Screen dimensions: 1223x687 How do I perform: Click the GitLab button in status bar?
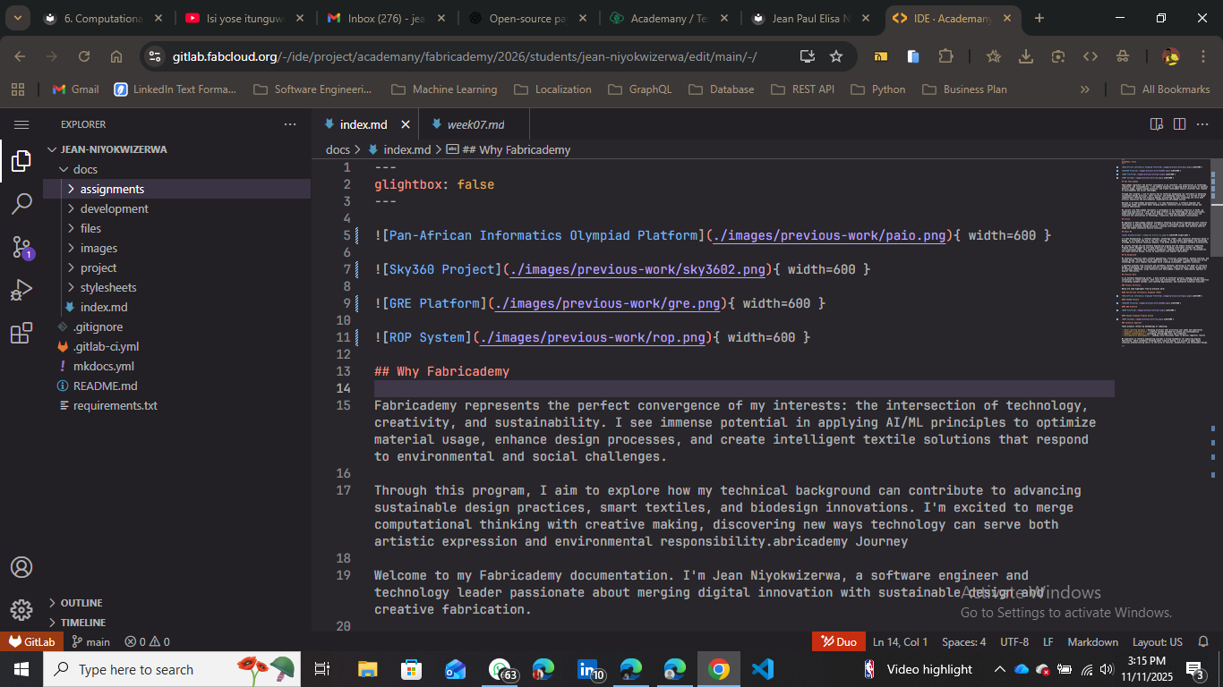[x=32, y=641]
